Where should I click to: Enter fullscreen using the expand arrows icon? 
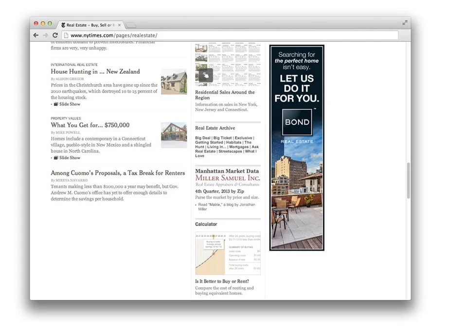coord(405,23)
